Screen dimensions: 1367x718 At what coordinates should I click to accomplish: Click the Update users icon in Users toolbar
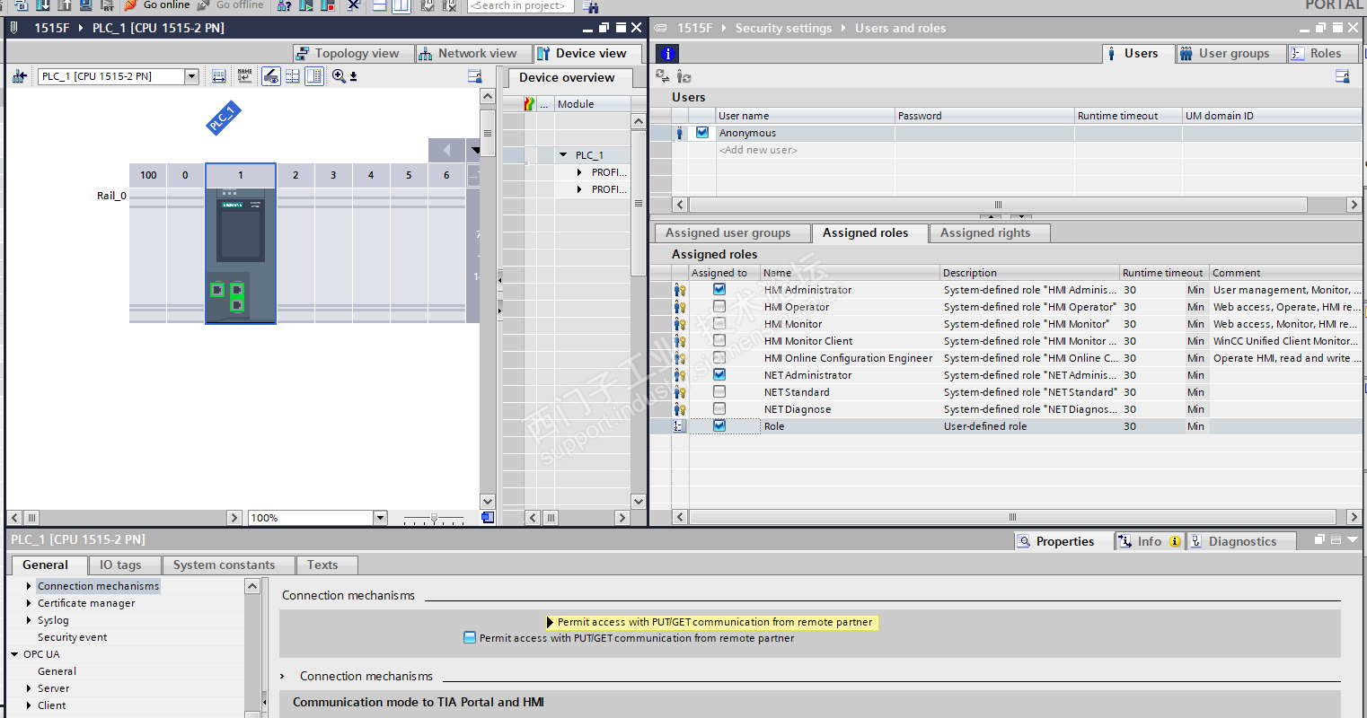(x=663, y=76)
